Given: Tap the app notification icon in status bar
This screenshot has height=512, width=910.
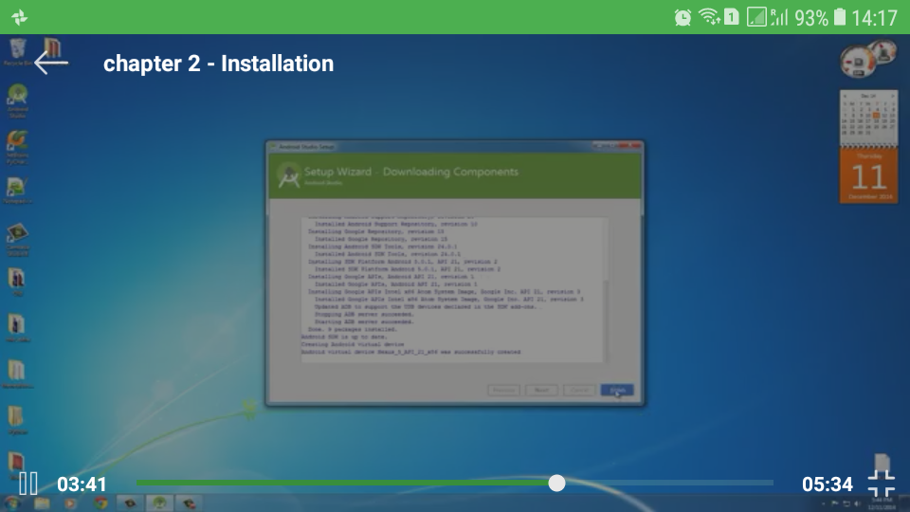Looking at the screenshot, I should 19,17.
